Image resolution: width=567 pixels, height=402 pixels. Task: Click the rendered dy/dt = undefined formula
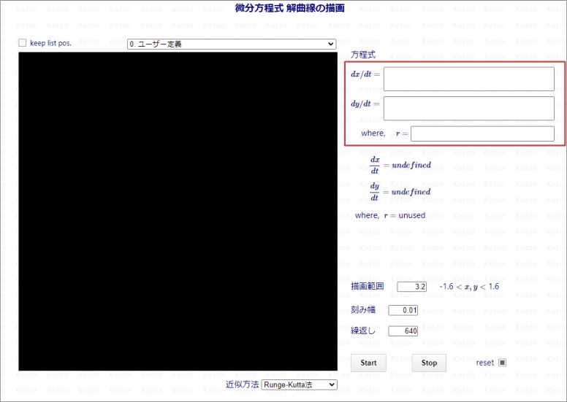click(400, 192)
